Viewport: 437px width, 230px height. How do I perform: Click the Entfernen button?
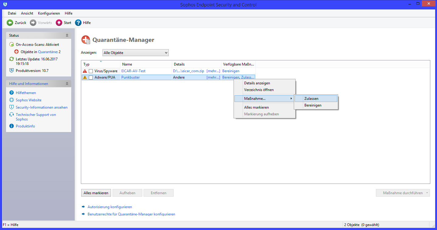tap(158, 193)
